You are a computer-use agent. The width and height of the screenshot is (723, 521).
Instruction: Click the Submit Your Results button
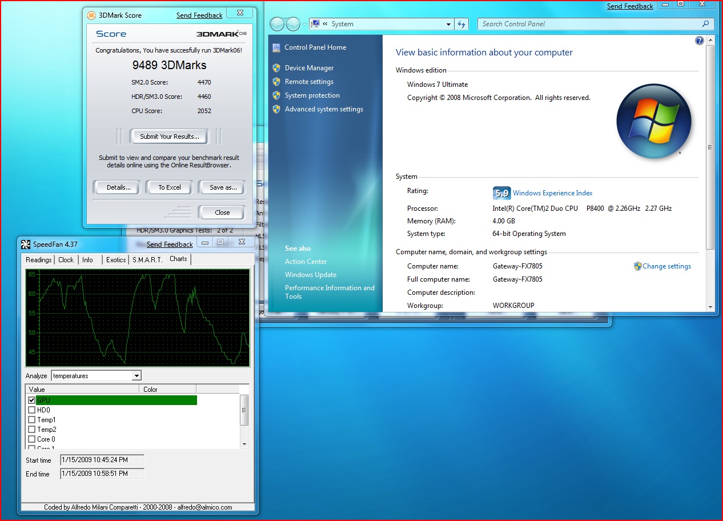coord(170,137)
